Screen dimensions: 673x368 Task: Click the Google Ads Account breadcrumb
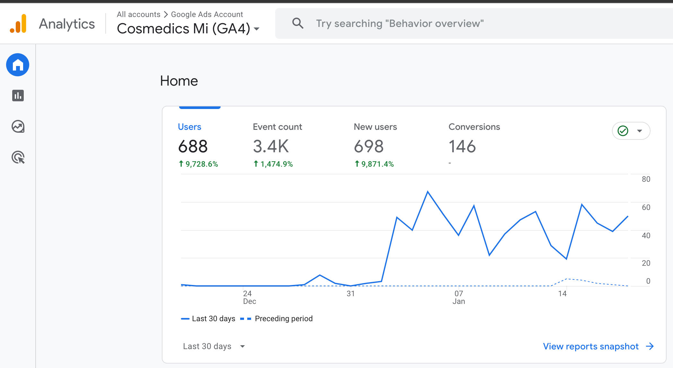click(207, 14)
